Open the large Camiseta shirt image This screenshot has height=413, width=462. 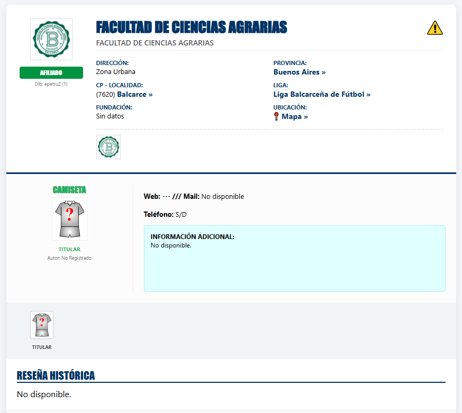(69, 219)
